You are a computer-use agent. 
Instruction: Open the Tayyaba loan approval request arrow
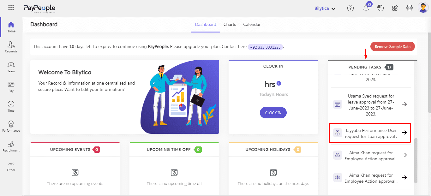point(404,133)
